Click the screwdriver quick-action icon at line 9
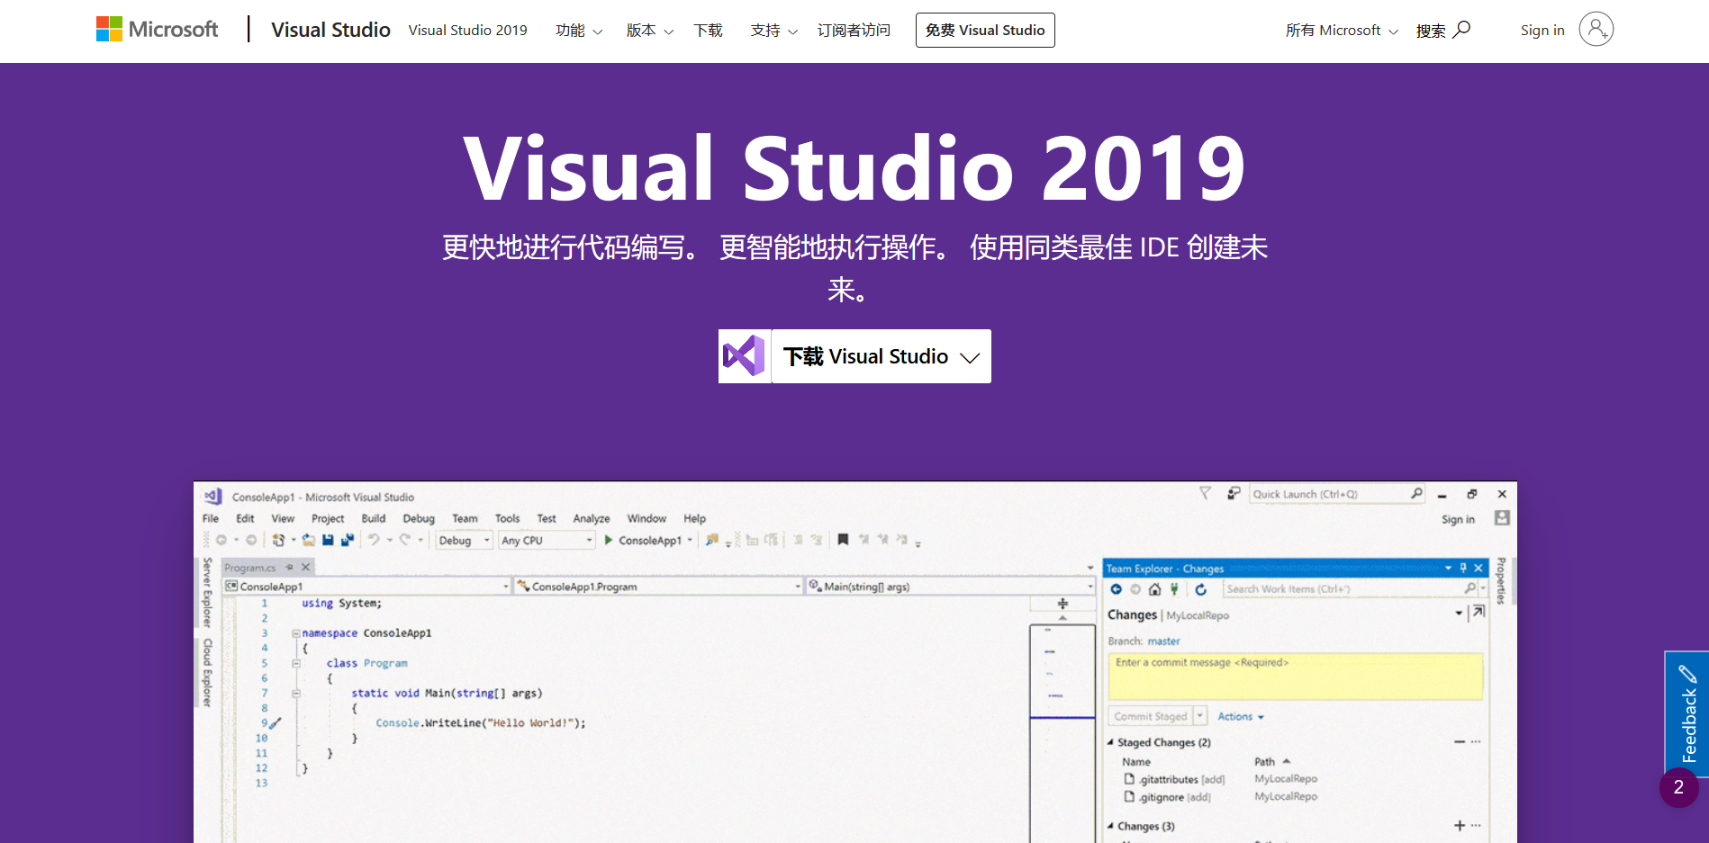The height and width of the screenshot is (843, 1709). tap(276, 722)
